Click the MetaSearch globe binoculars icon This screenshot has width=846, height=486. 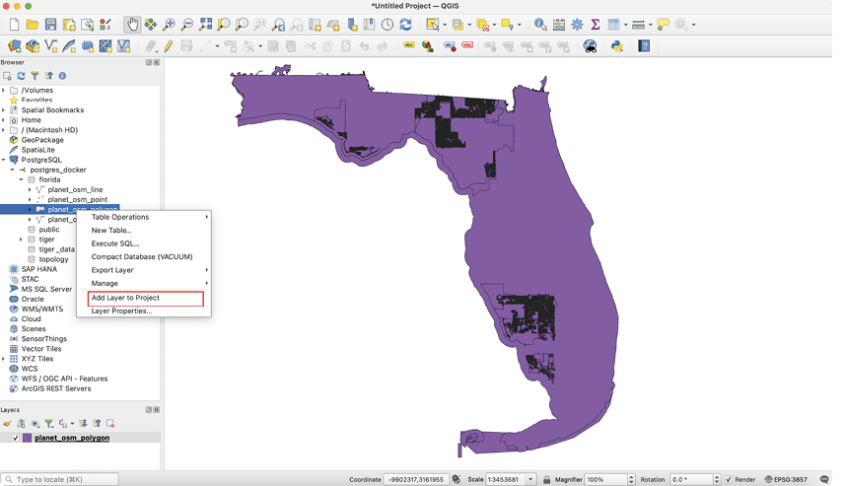coord(591,46)
